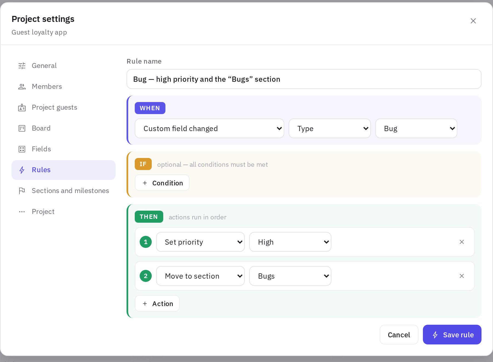This screenshot has width=493, height=362.
Task: Click the Board columns icon
Action: coord(22,128)
